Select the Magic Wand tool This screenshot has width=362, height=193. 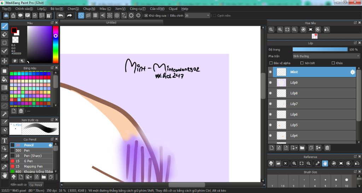4,114
